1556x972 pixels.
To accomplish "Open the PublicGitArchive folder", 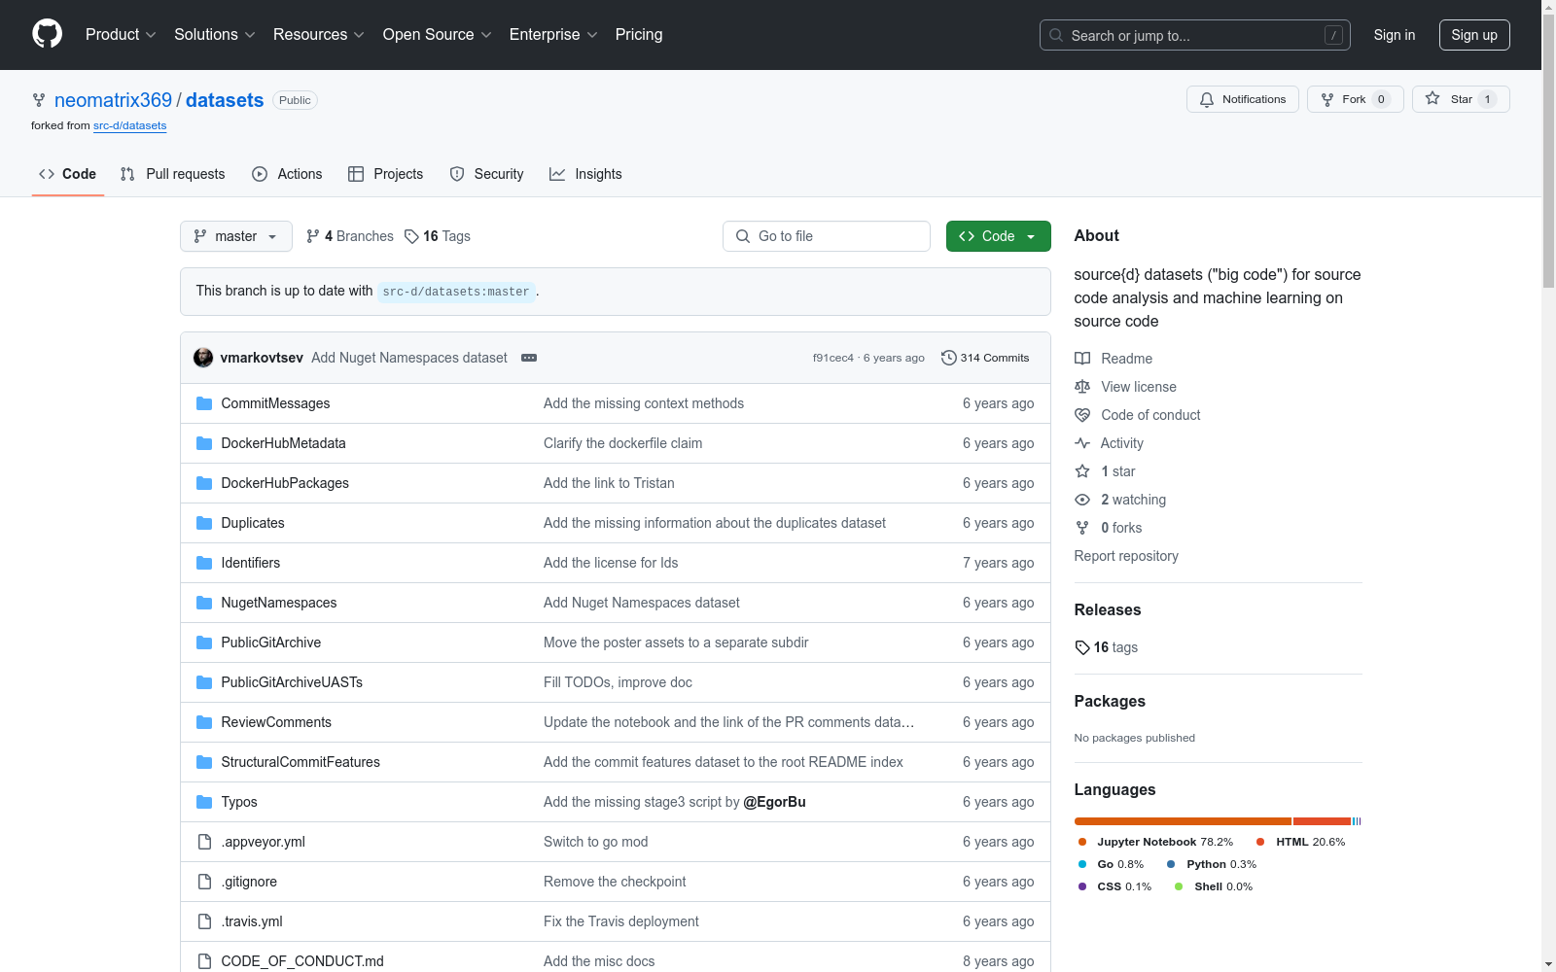I will pyautogui.click(x=271, y=642).
